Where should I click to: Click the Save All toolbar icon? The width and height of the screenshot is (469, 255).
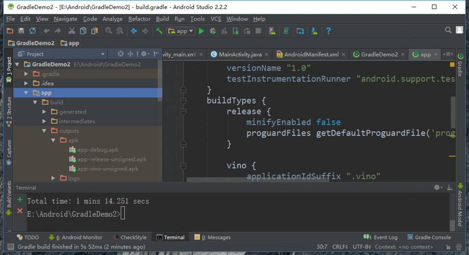pos(21,31)
